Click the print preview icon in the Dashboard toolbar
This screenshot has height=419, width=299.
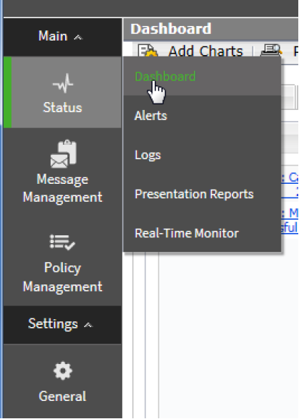point(271,51)
